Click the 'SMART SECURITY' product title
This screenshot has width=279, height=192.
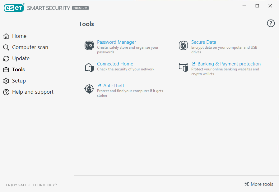pyautogui.click(x=49, y=8)
